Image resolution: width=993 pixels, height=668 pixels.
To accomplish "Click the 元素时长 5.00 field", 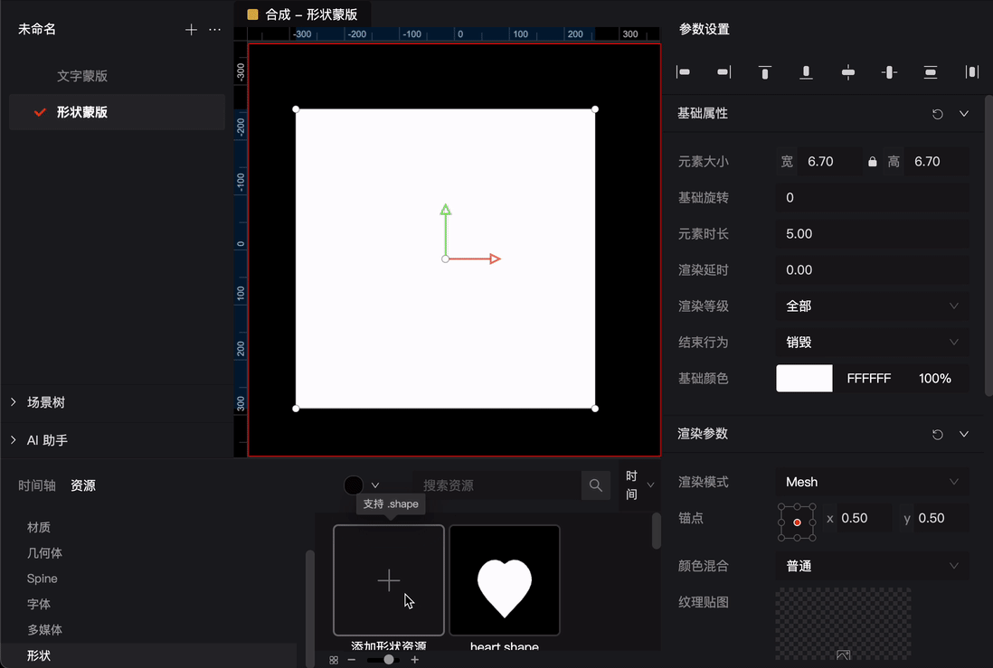I will [872, 233].
